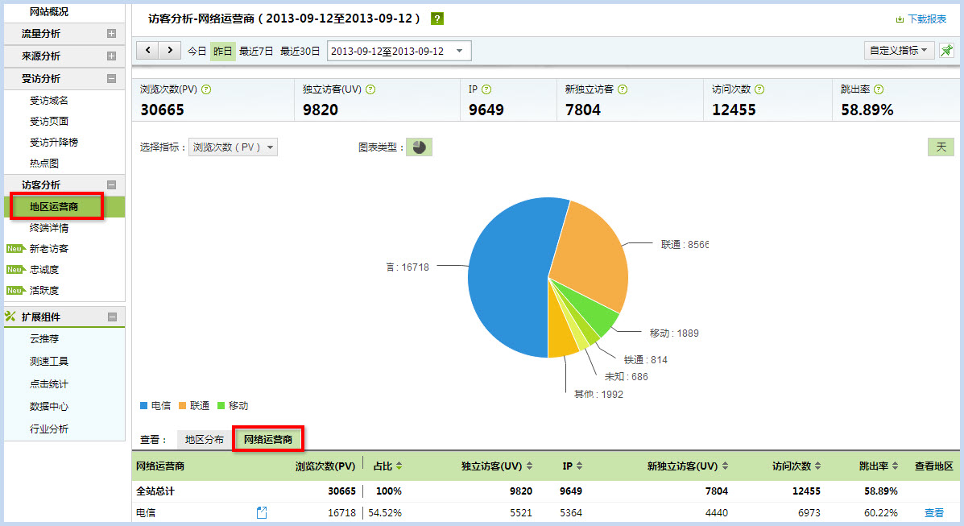Click the tools icon beside 扩展组件

10,317
